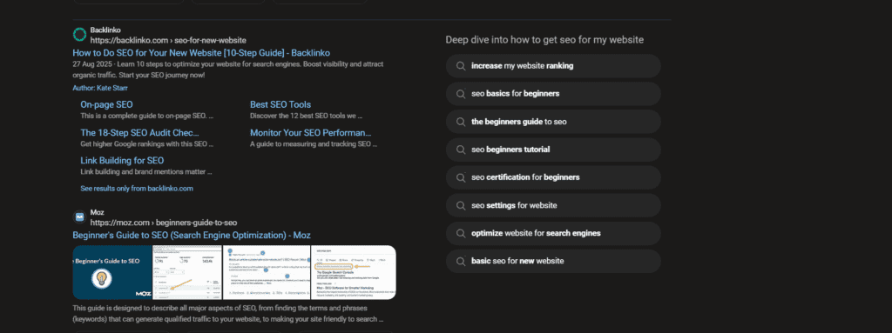This screenshot has width=892, height=333.
Task: Select 'optimize website for search engines' suggestion
Action: coord(553,233)
